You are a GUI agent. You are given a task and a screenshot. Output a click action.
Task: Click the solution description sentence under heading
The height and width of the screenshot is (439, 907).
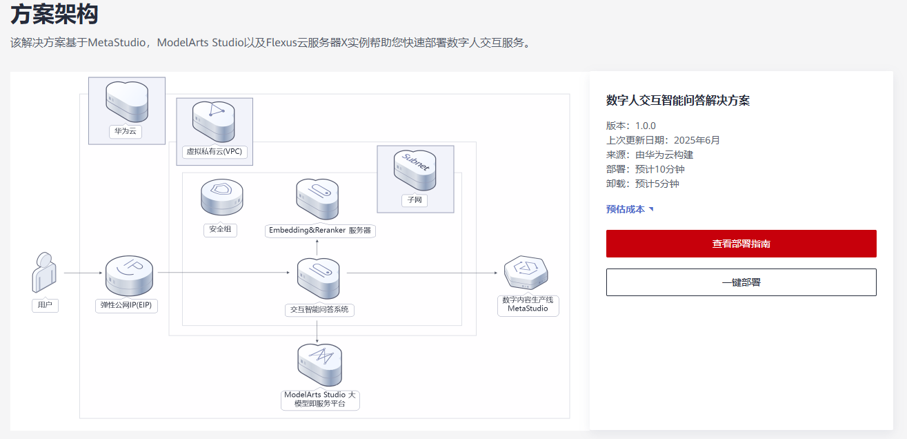(x=270, y=43)
